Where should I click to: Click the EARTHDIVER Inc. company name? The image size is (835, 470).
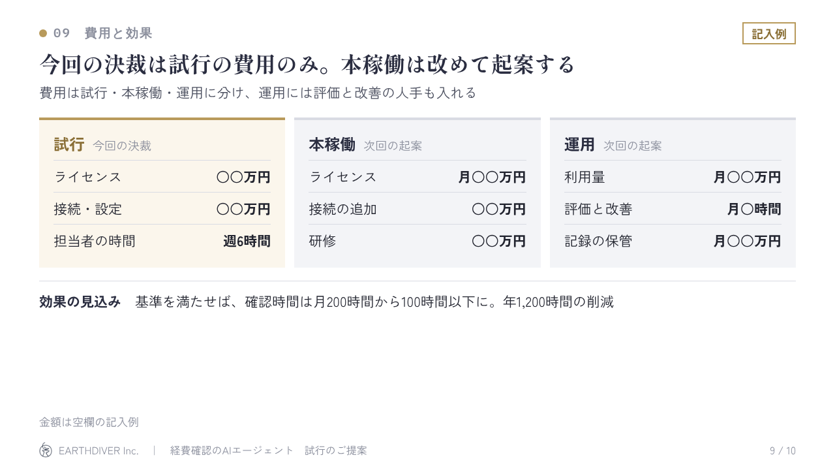click(99, 450)
